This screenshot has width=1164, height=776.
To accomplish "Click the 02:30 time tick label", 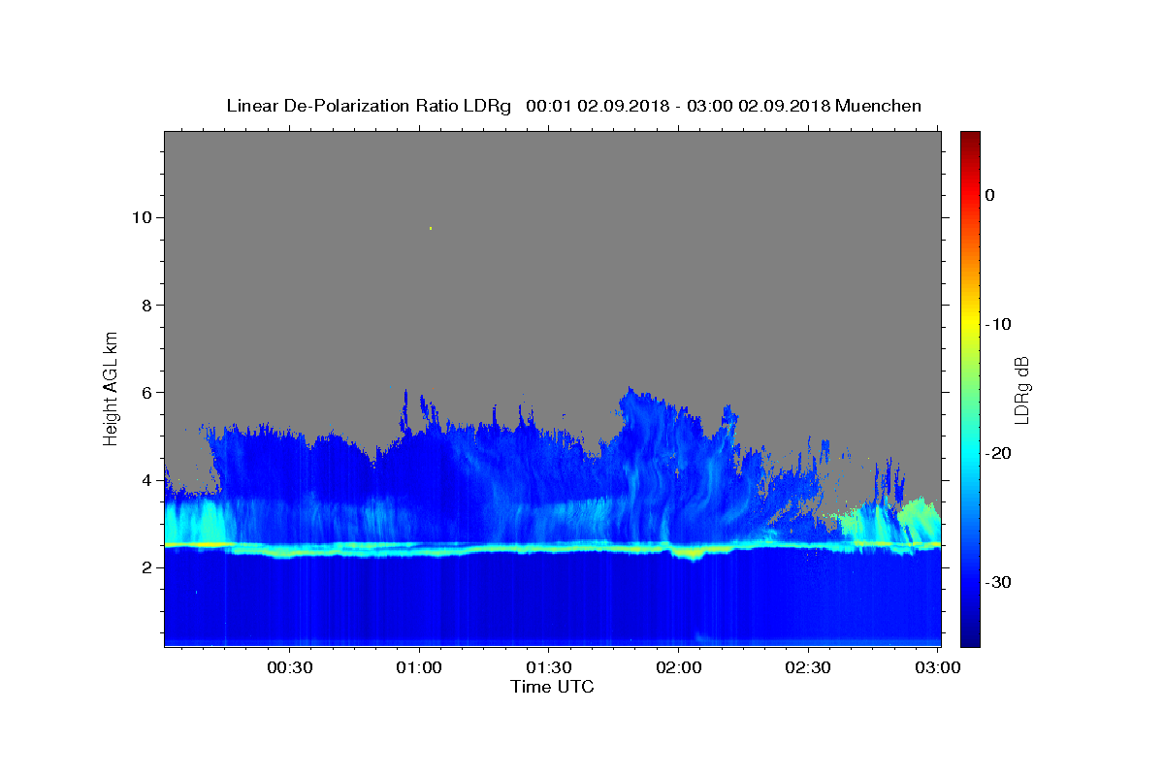I will click(x=808, y=668).
